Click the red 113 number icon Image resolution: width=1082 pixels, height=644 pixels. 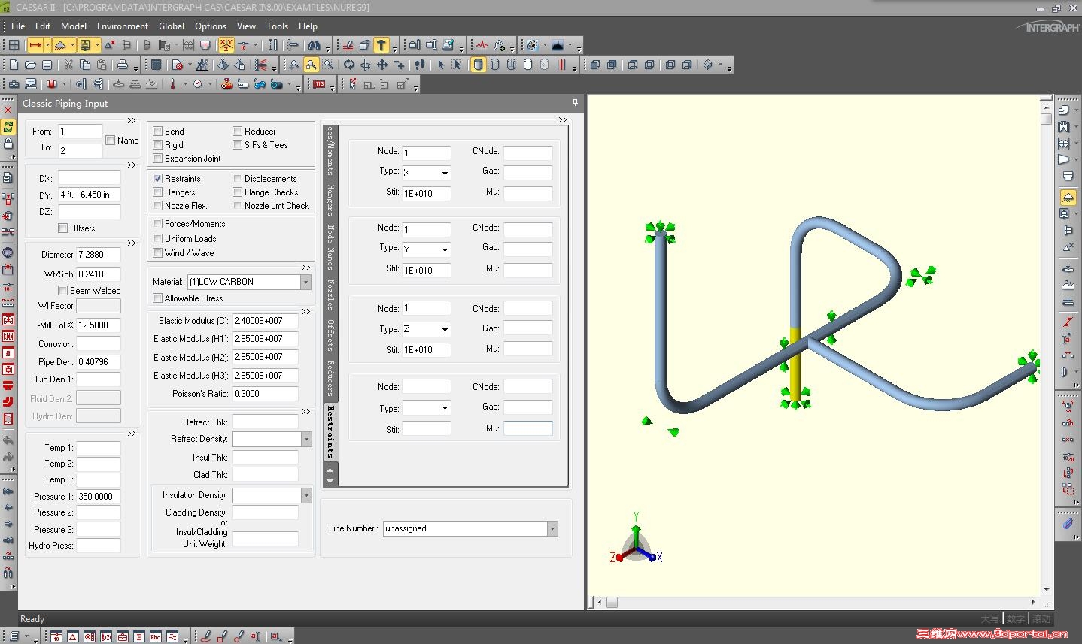(319, 84)
